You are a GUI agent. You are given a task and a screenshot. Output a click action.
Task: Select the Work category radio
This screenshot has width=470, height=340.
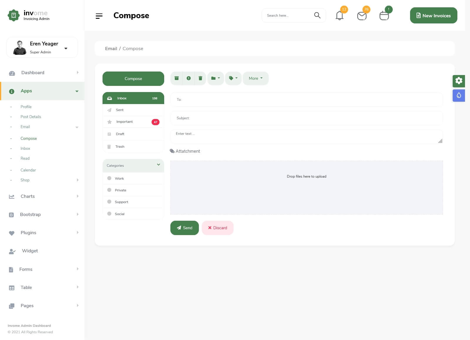(x=109, y=178)
